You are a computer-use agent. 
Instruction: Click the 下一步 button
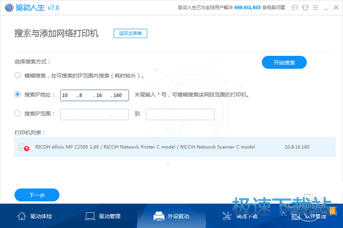37,195
